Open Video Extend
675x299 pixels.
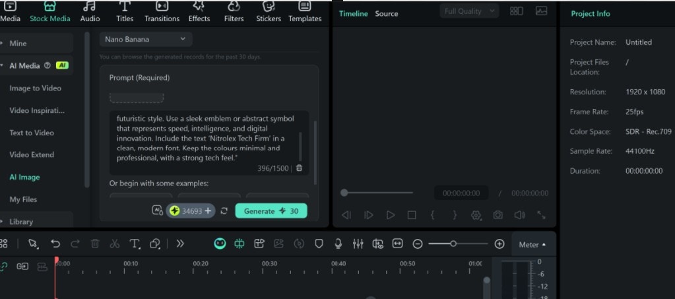click(x=32, y=154)
